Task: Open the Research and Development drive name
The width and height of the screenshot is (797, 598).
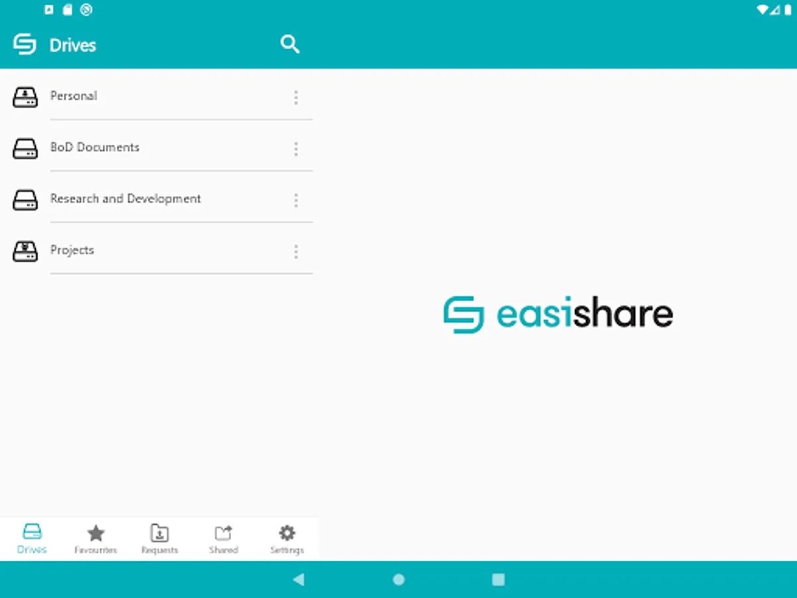Action: [126, 198]
